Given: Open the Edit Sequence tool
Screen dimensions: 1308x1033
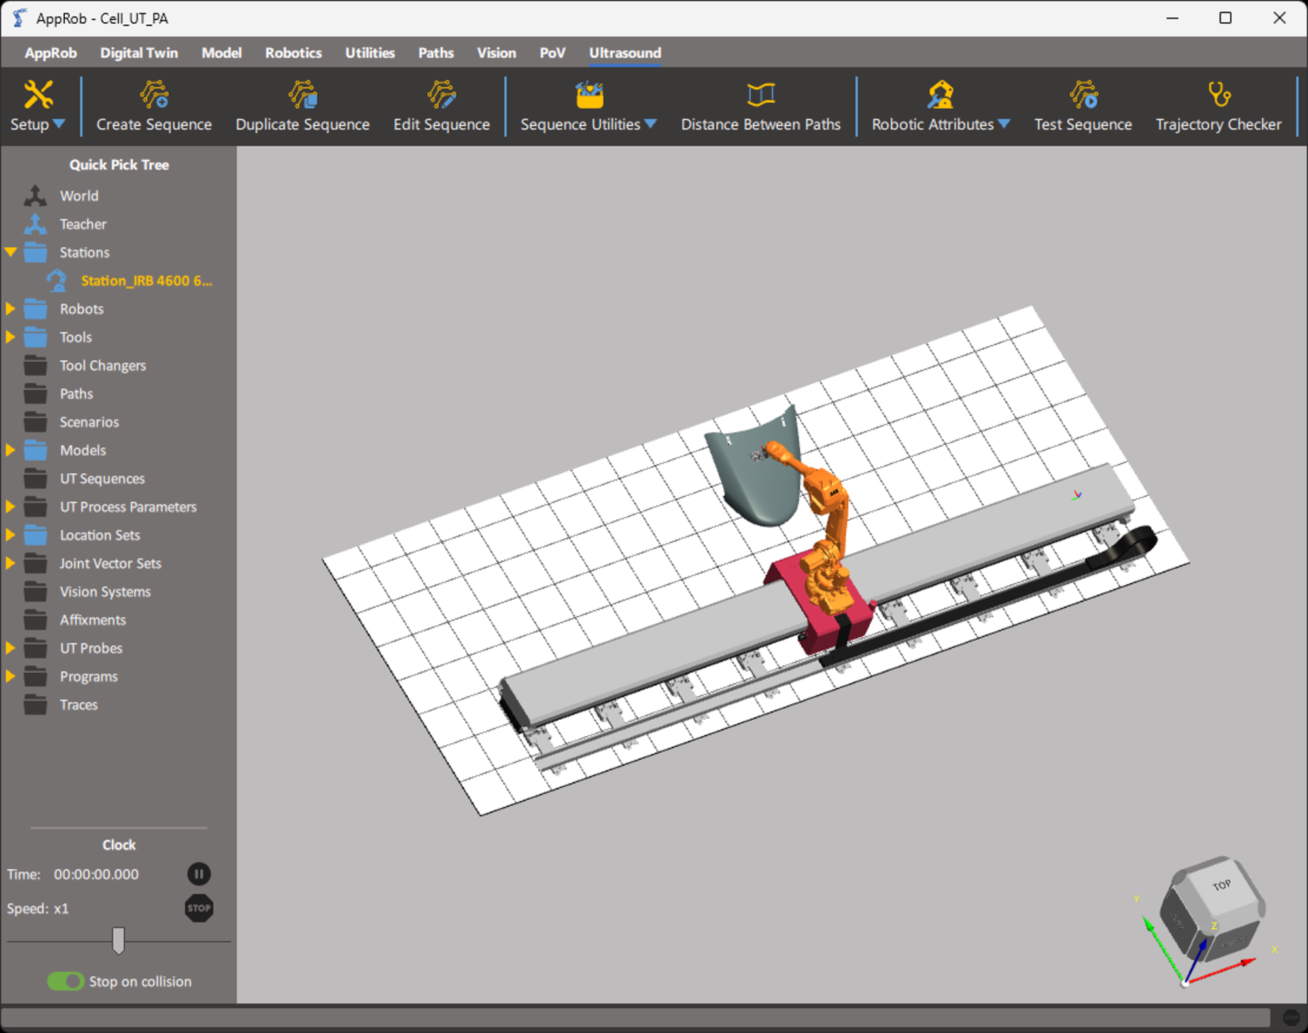Looking at the screenshot, I should (441, 95).
